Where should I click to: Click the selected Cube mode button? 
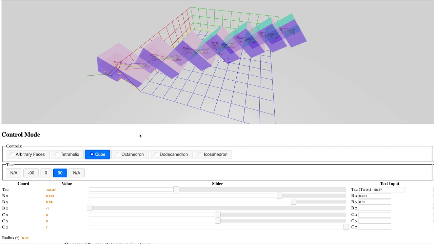pos(97,155)
